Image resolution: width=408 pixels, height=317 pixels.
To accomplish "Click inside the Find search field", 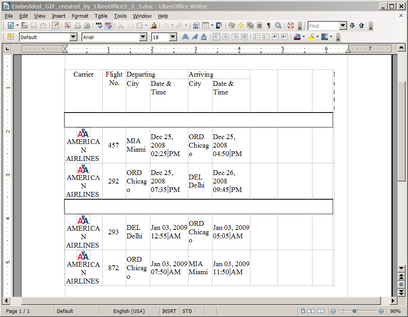I will (323, 26).
